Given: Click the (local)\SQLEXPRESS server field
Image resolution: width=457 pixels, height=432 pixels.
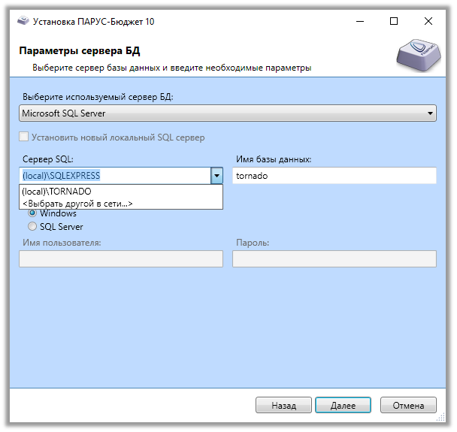Looking at the screenshot, I should click(113, 176).
